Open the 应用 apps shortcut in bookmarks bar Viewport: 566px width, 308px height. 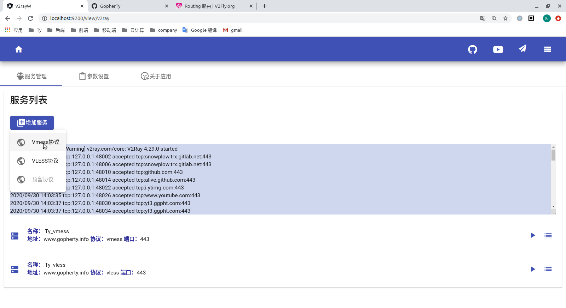[x=14, y=30]
